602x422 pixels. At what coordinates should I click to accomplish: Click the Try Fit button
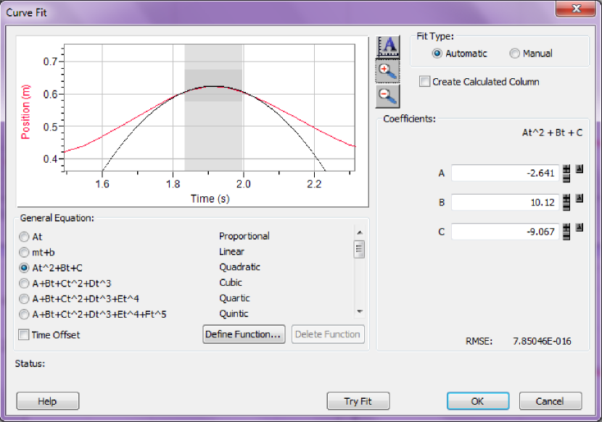point(358,401)
